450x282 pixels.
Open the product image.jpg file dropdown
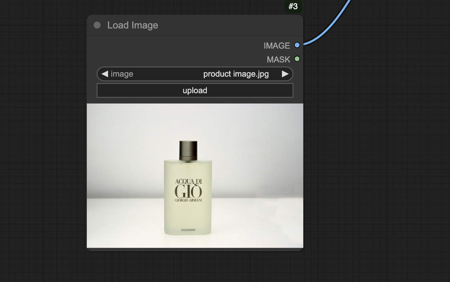[x=236, y=74]
